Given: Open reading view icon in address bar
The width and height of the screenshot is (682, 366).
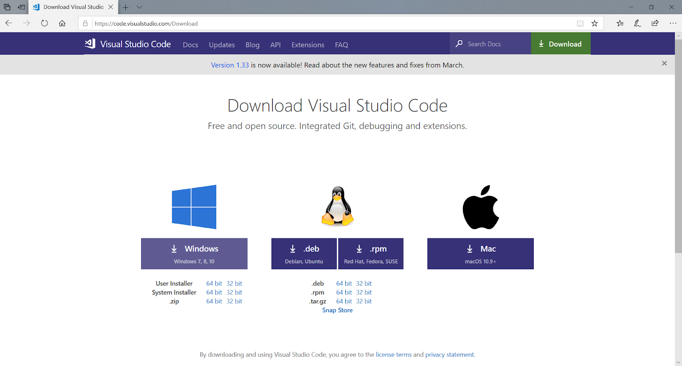Looking at the screenshot, I should [580, 23].
